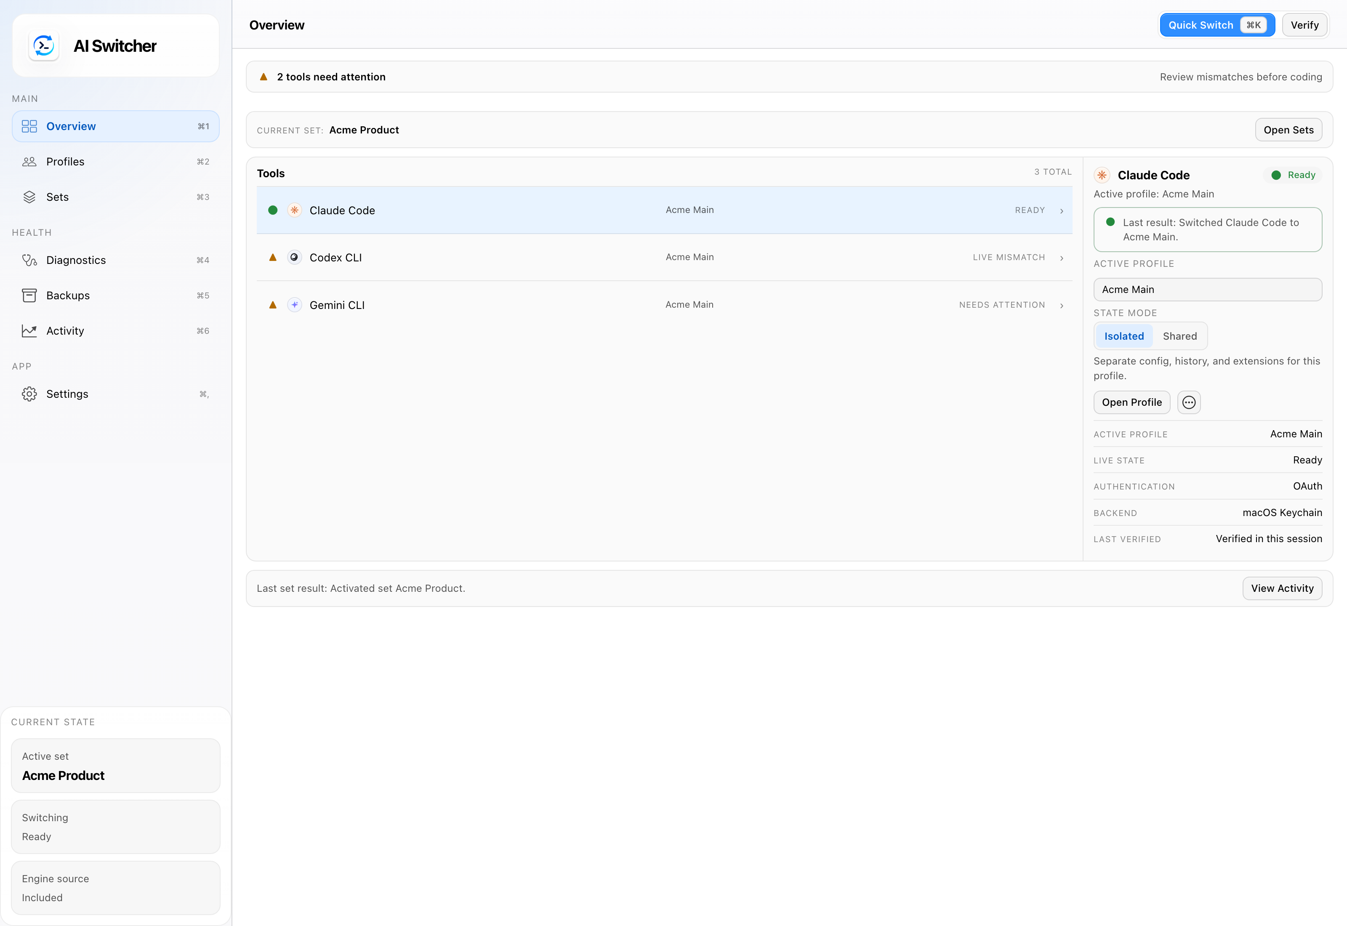Click the Diagnostics stethoscope icon
The image size is (1347, 926).
pos(29,261)
